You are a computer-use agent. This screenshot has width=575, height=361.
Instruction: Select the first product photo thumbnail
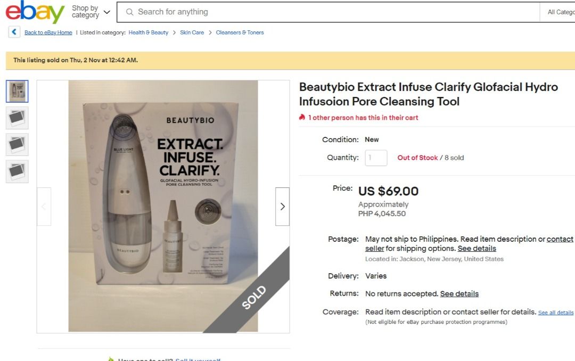coord(17,91)
